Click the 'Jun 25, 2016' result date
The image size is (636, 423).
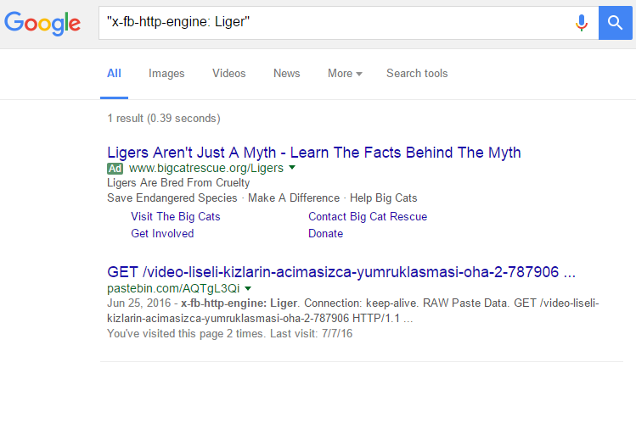[138, 303]
